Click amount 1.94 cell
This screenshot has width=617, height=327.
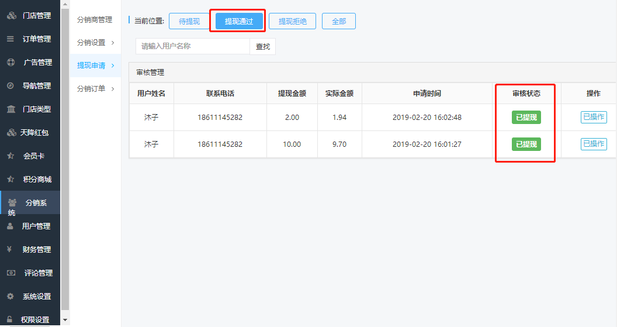[x=339, y=118]
